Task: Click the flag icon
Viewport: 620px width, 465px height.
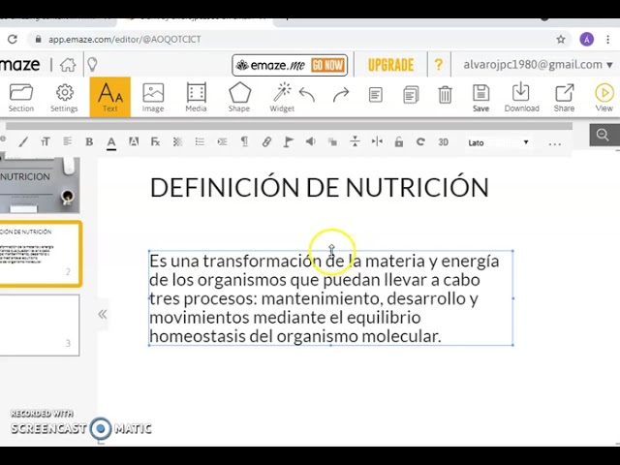Action: (289, 141)
